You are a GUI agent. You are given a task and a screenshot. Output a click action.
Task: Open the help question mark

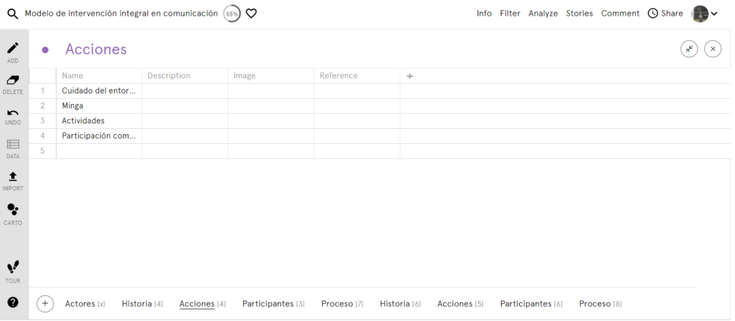[13, 302]
